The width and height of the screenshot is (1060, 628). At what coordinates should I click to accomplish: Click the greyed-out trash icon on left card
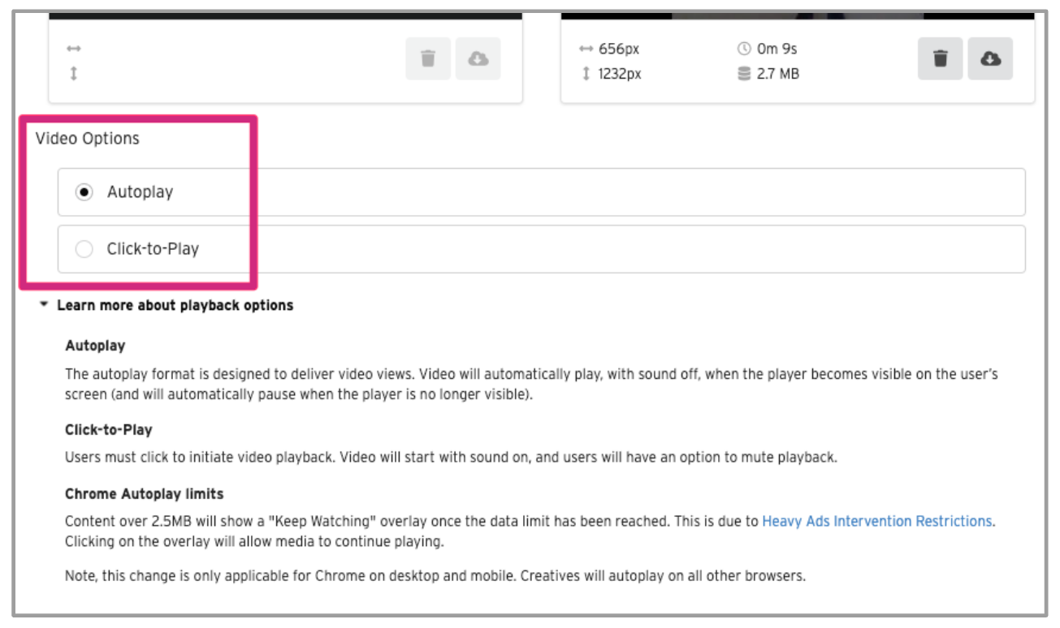coord(428,58)
